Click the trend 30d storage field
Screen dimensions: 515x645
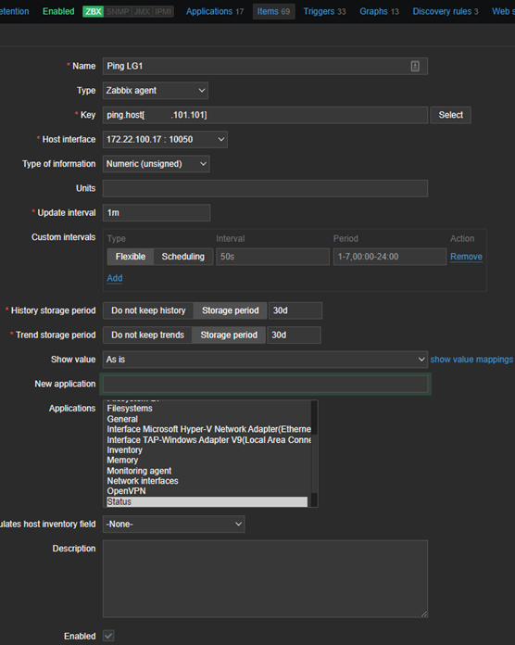(294, 335)
